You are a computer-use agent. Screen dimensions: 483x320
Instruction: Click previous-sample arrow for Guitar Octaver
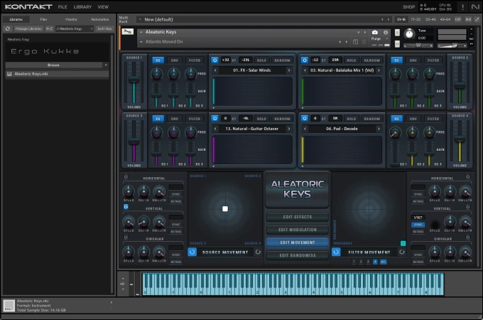tap(215, 129)
